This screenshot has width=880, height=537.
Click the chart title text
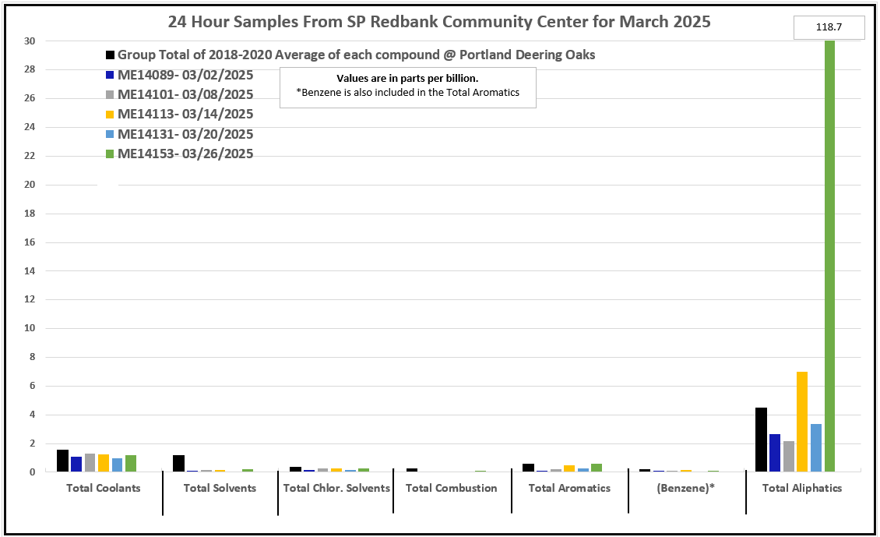point(439,22)
